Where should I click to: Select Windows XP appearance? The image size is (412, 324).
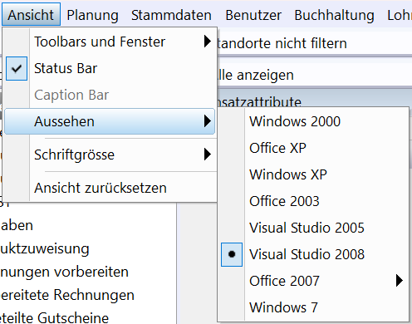313,174
